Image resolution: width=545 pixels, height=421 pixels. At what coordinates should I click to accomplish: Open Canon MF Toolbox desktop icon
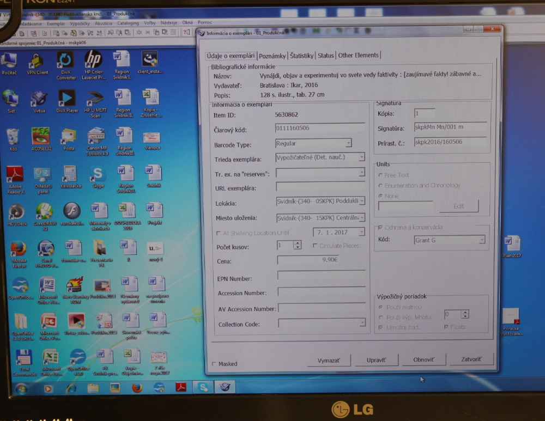point(97,136)
